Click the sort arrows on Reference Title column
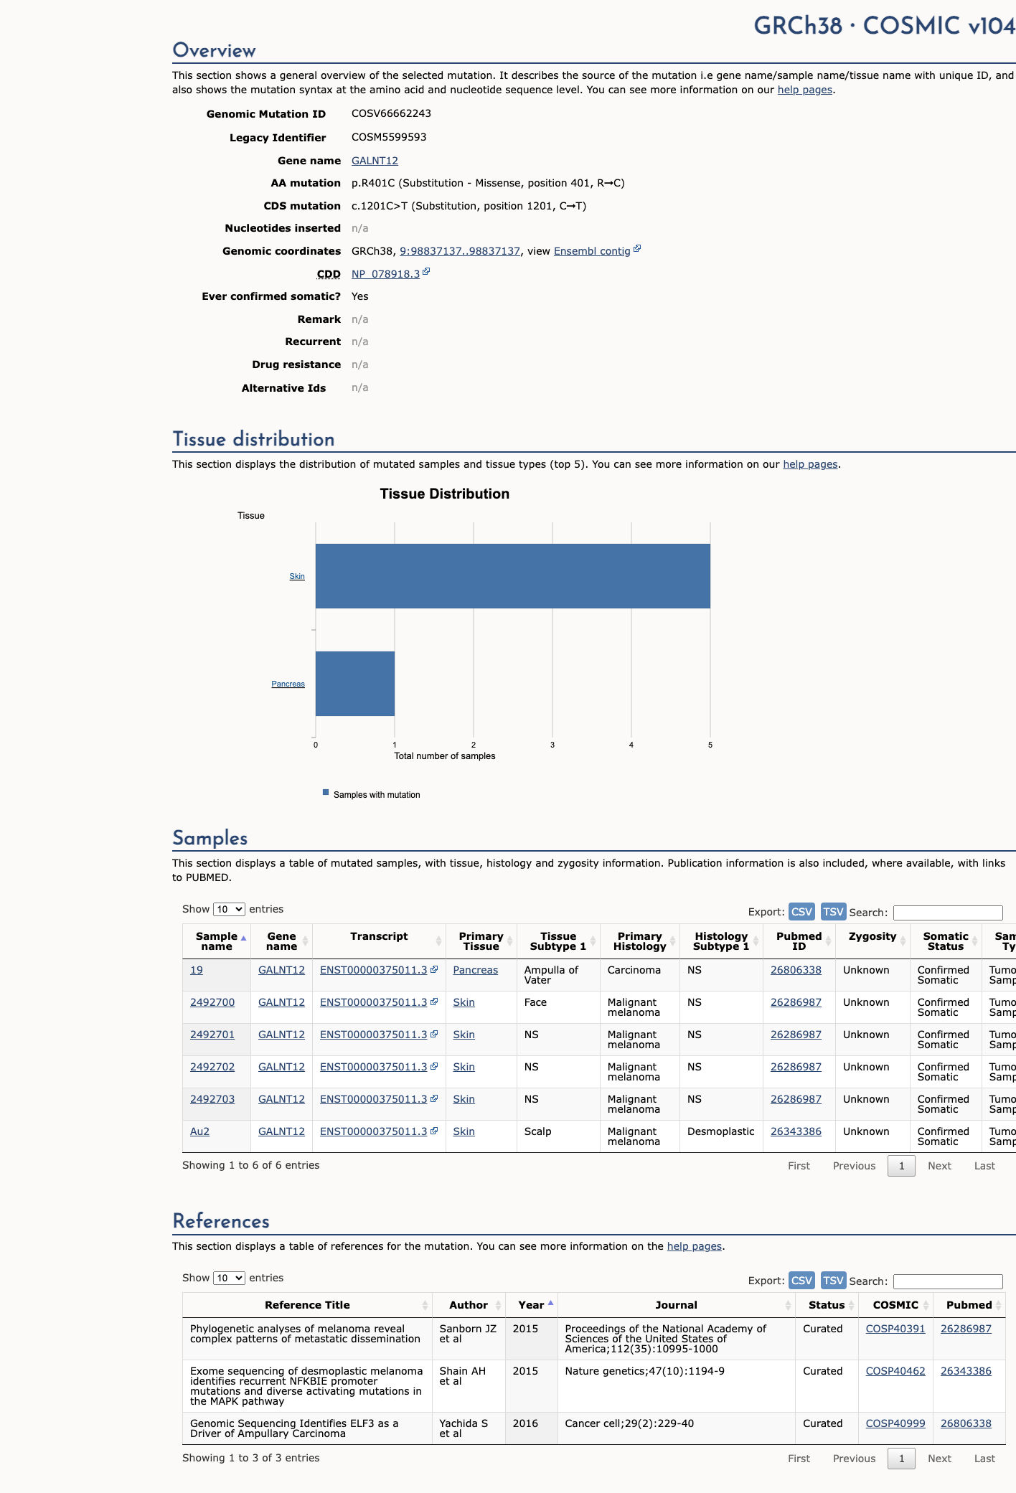The height and width of the screenshot is (1493, 1016). 425,1305
